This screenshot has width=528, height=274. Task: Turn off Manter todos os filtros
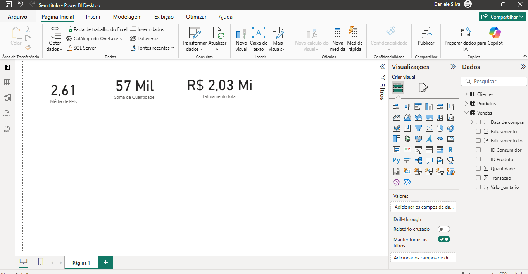click(443, 239)
